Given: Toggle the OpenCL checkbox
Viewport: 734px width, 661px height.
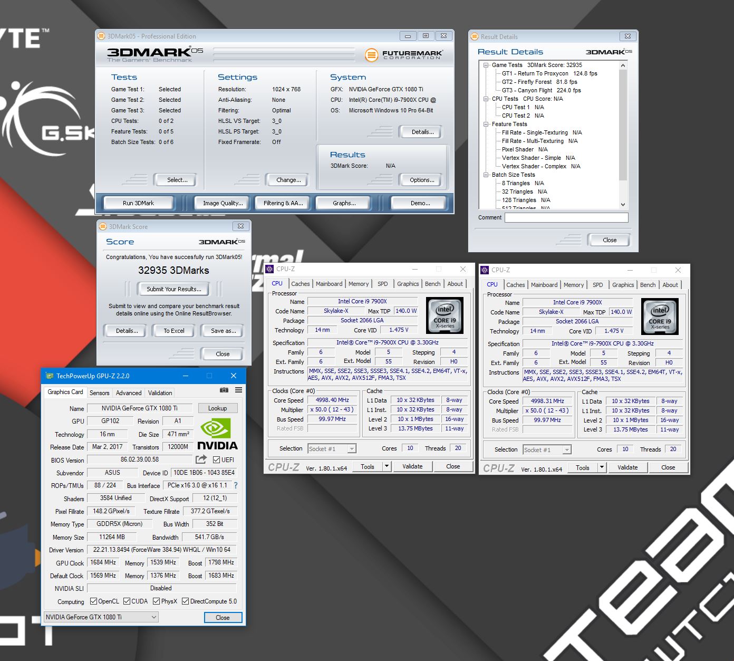Looking at the screenshot, I should click(93, 601).
